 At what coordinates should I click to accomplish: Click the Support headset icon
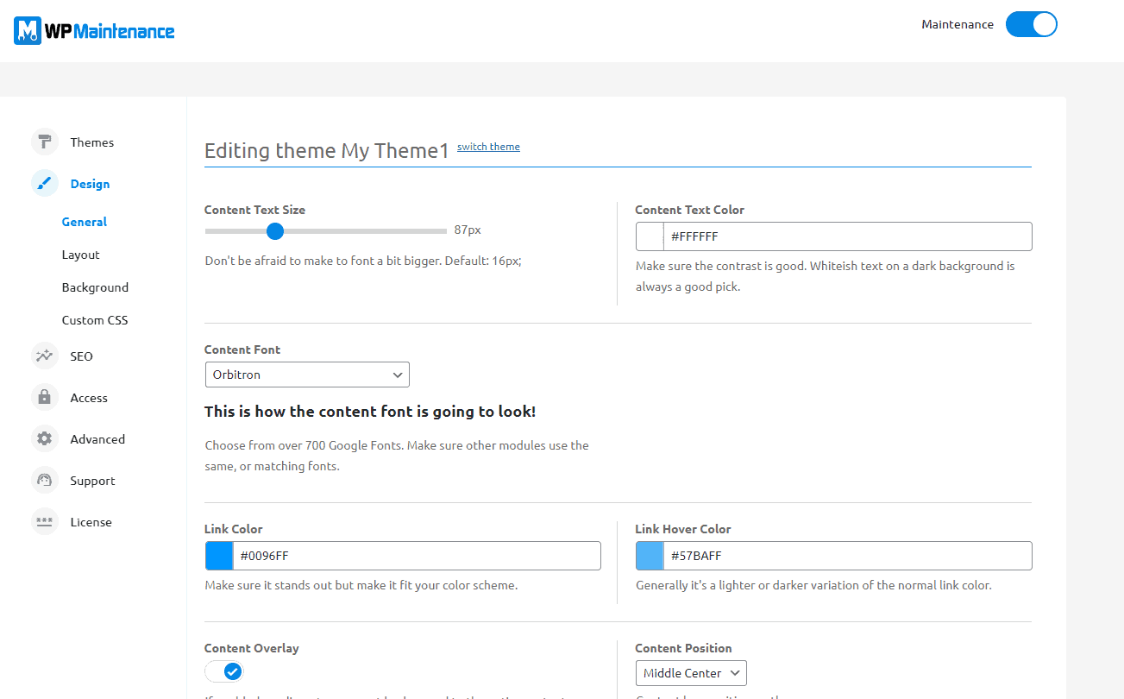pyautogui.click(x=45, y=481)
